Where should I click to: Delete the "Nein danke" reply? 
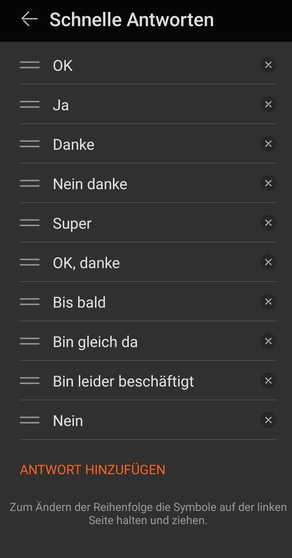[268, 183]
